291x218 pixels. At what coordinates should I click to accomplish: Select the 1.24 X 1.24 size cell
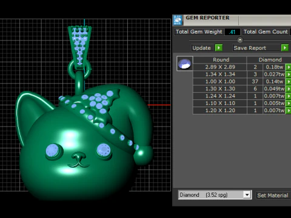(x=220, y=96)
